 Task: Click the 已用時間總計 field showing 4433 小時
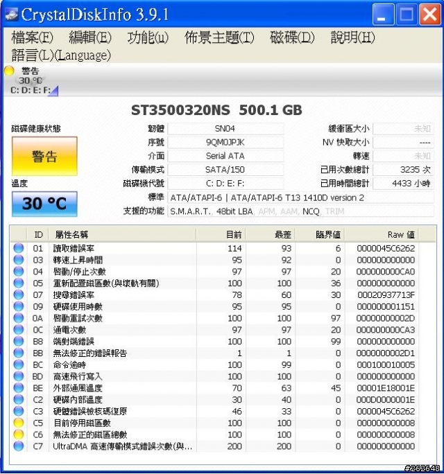(403, 184)
